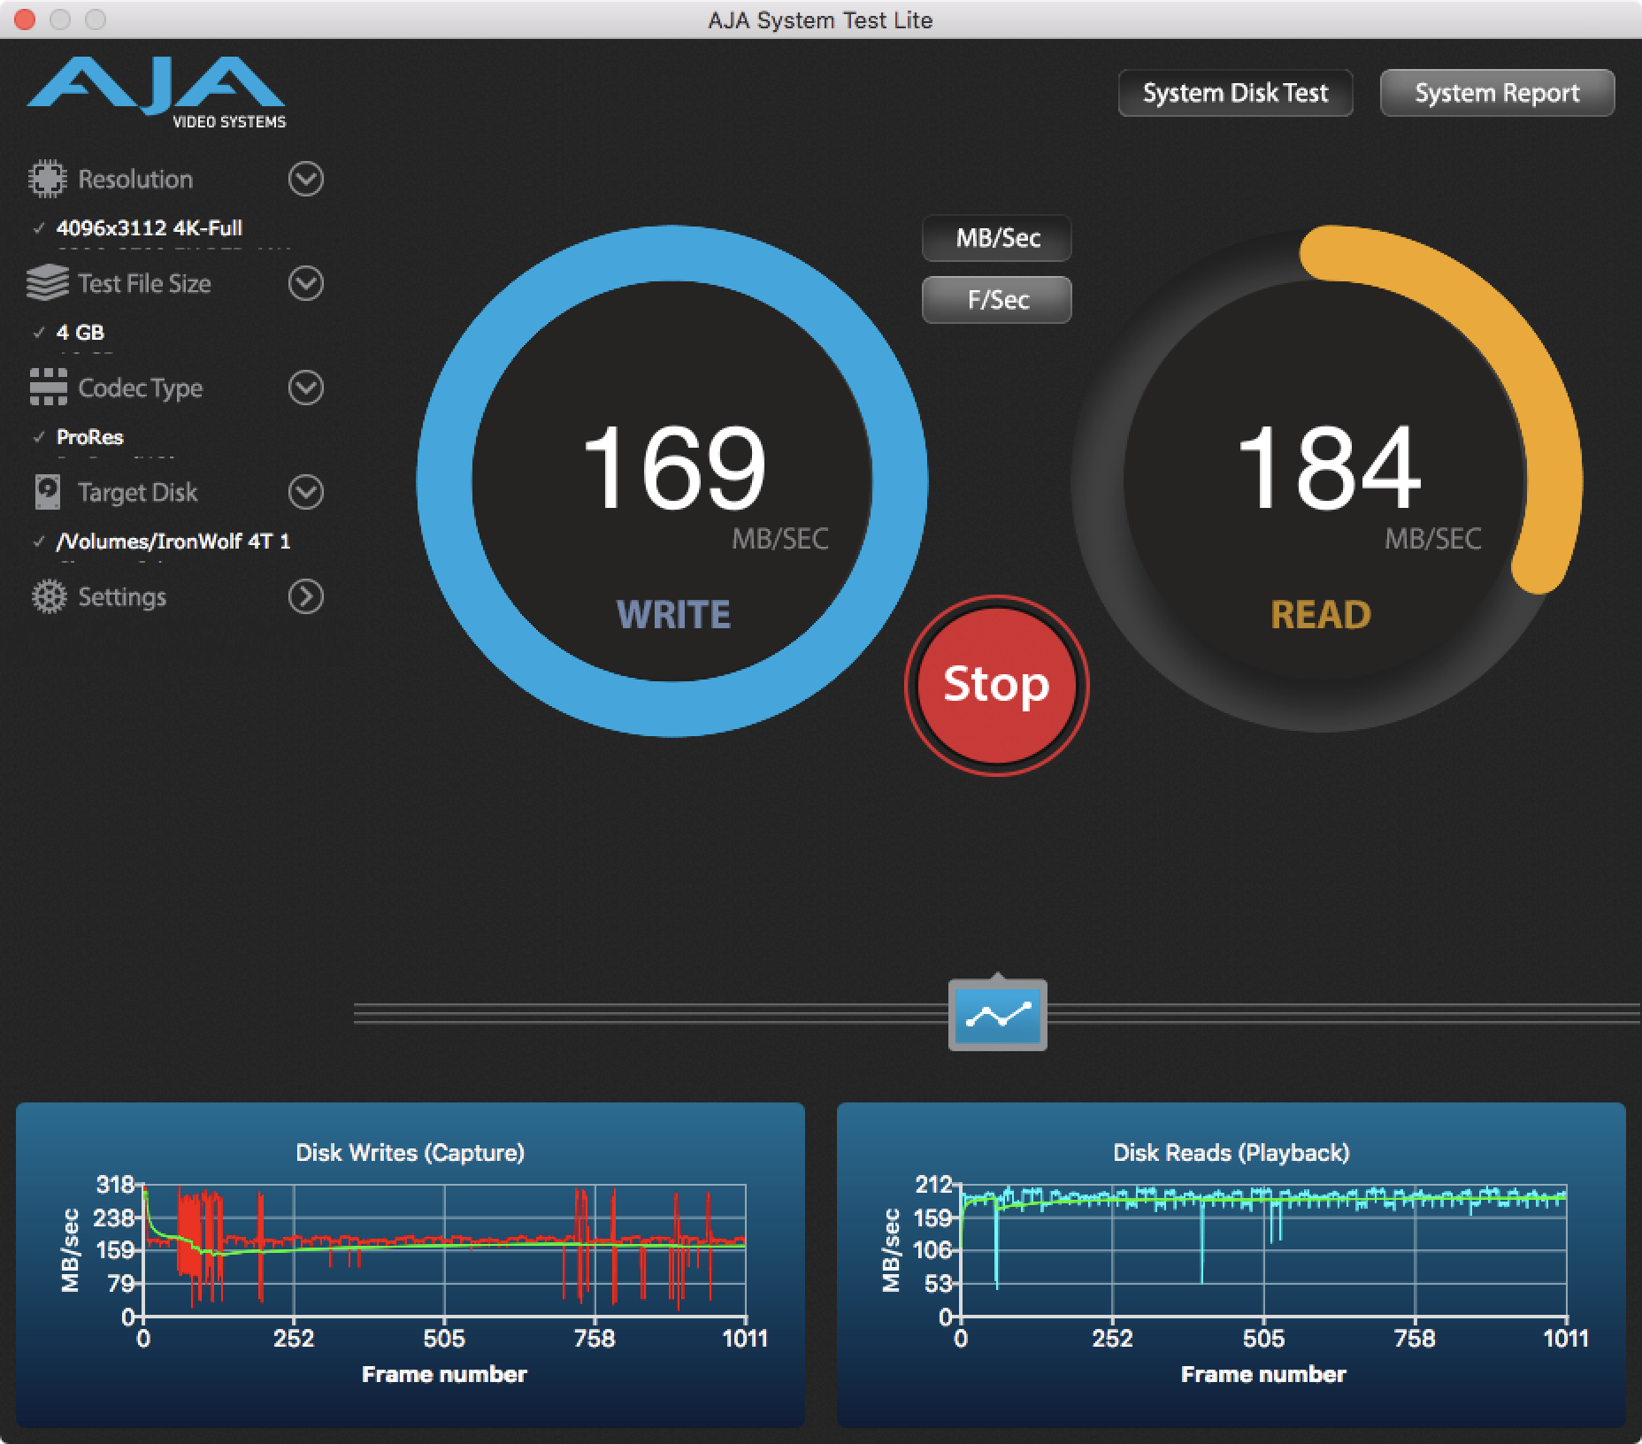Open the System Disk Test tab
Viewport: 1642px width, 1444px height.
point(1235,93)
